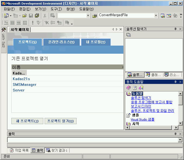Click the Show Grid Pane icon
The width and height of the screenshot is (184, 160).
(12, 22)
